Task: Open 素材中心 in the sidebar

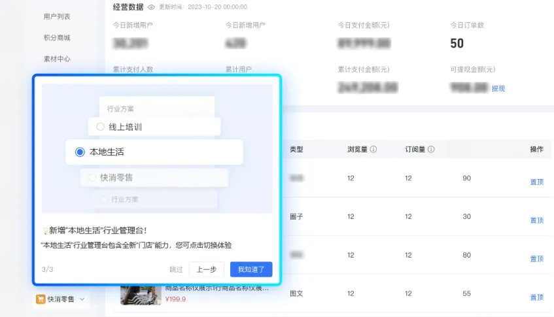Action: [57, 59]
